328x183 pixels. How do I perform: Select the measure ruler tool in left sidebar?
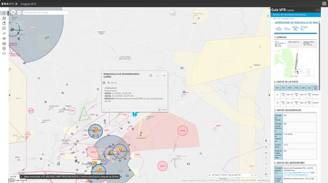tap(4, 33)
